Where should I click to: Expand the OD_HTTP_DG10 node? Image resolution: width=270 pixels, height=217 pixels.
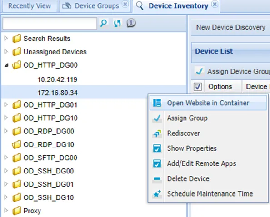(6, 118)
